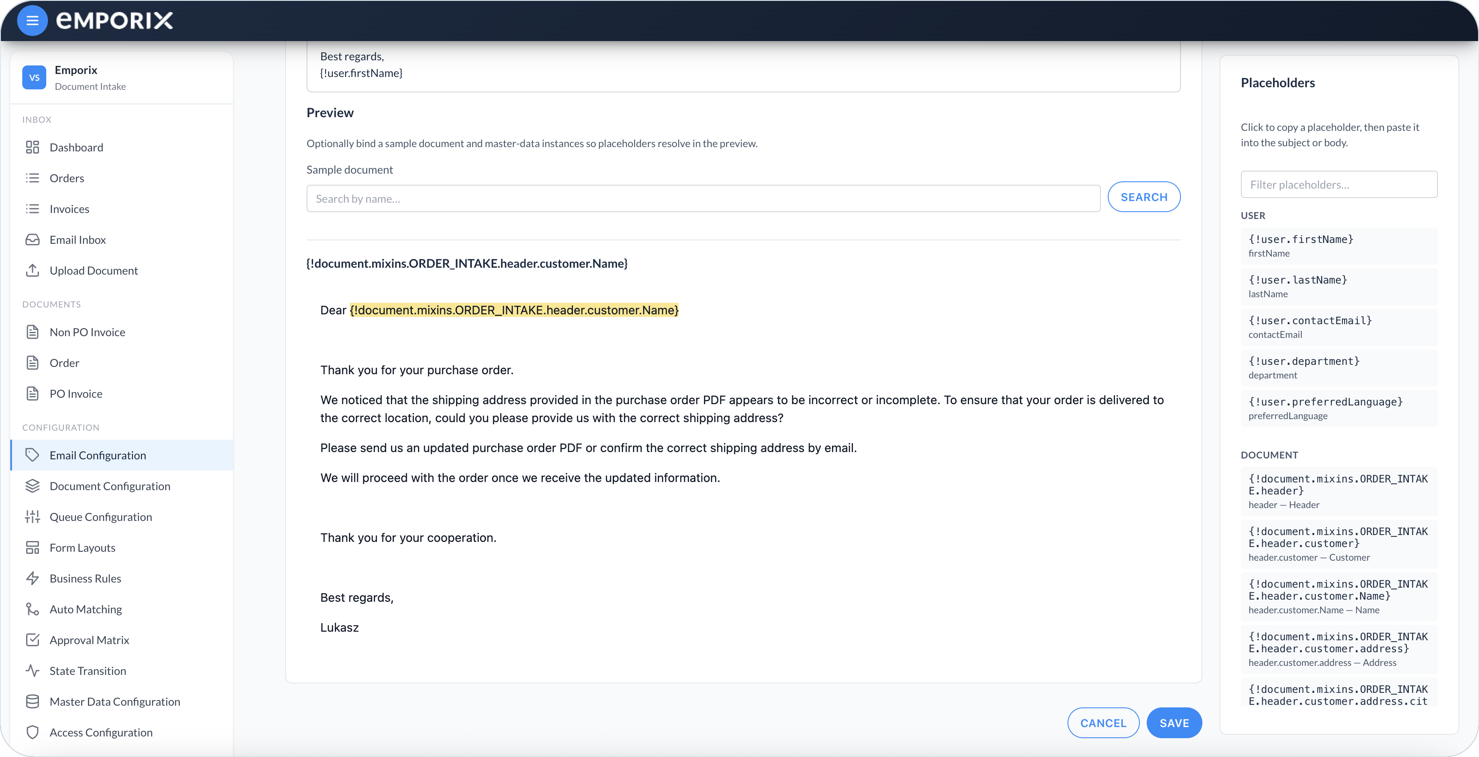Copy the header.customer.address — Address placeholder

click(x=1339, y=650)
